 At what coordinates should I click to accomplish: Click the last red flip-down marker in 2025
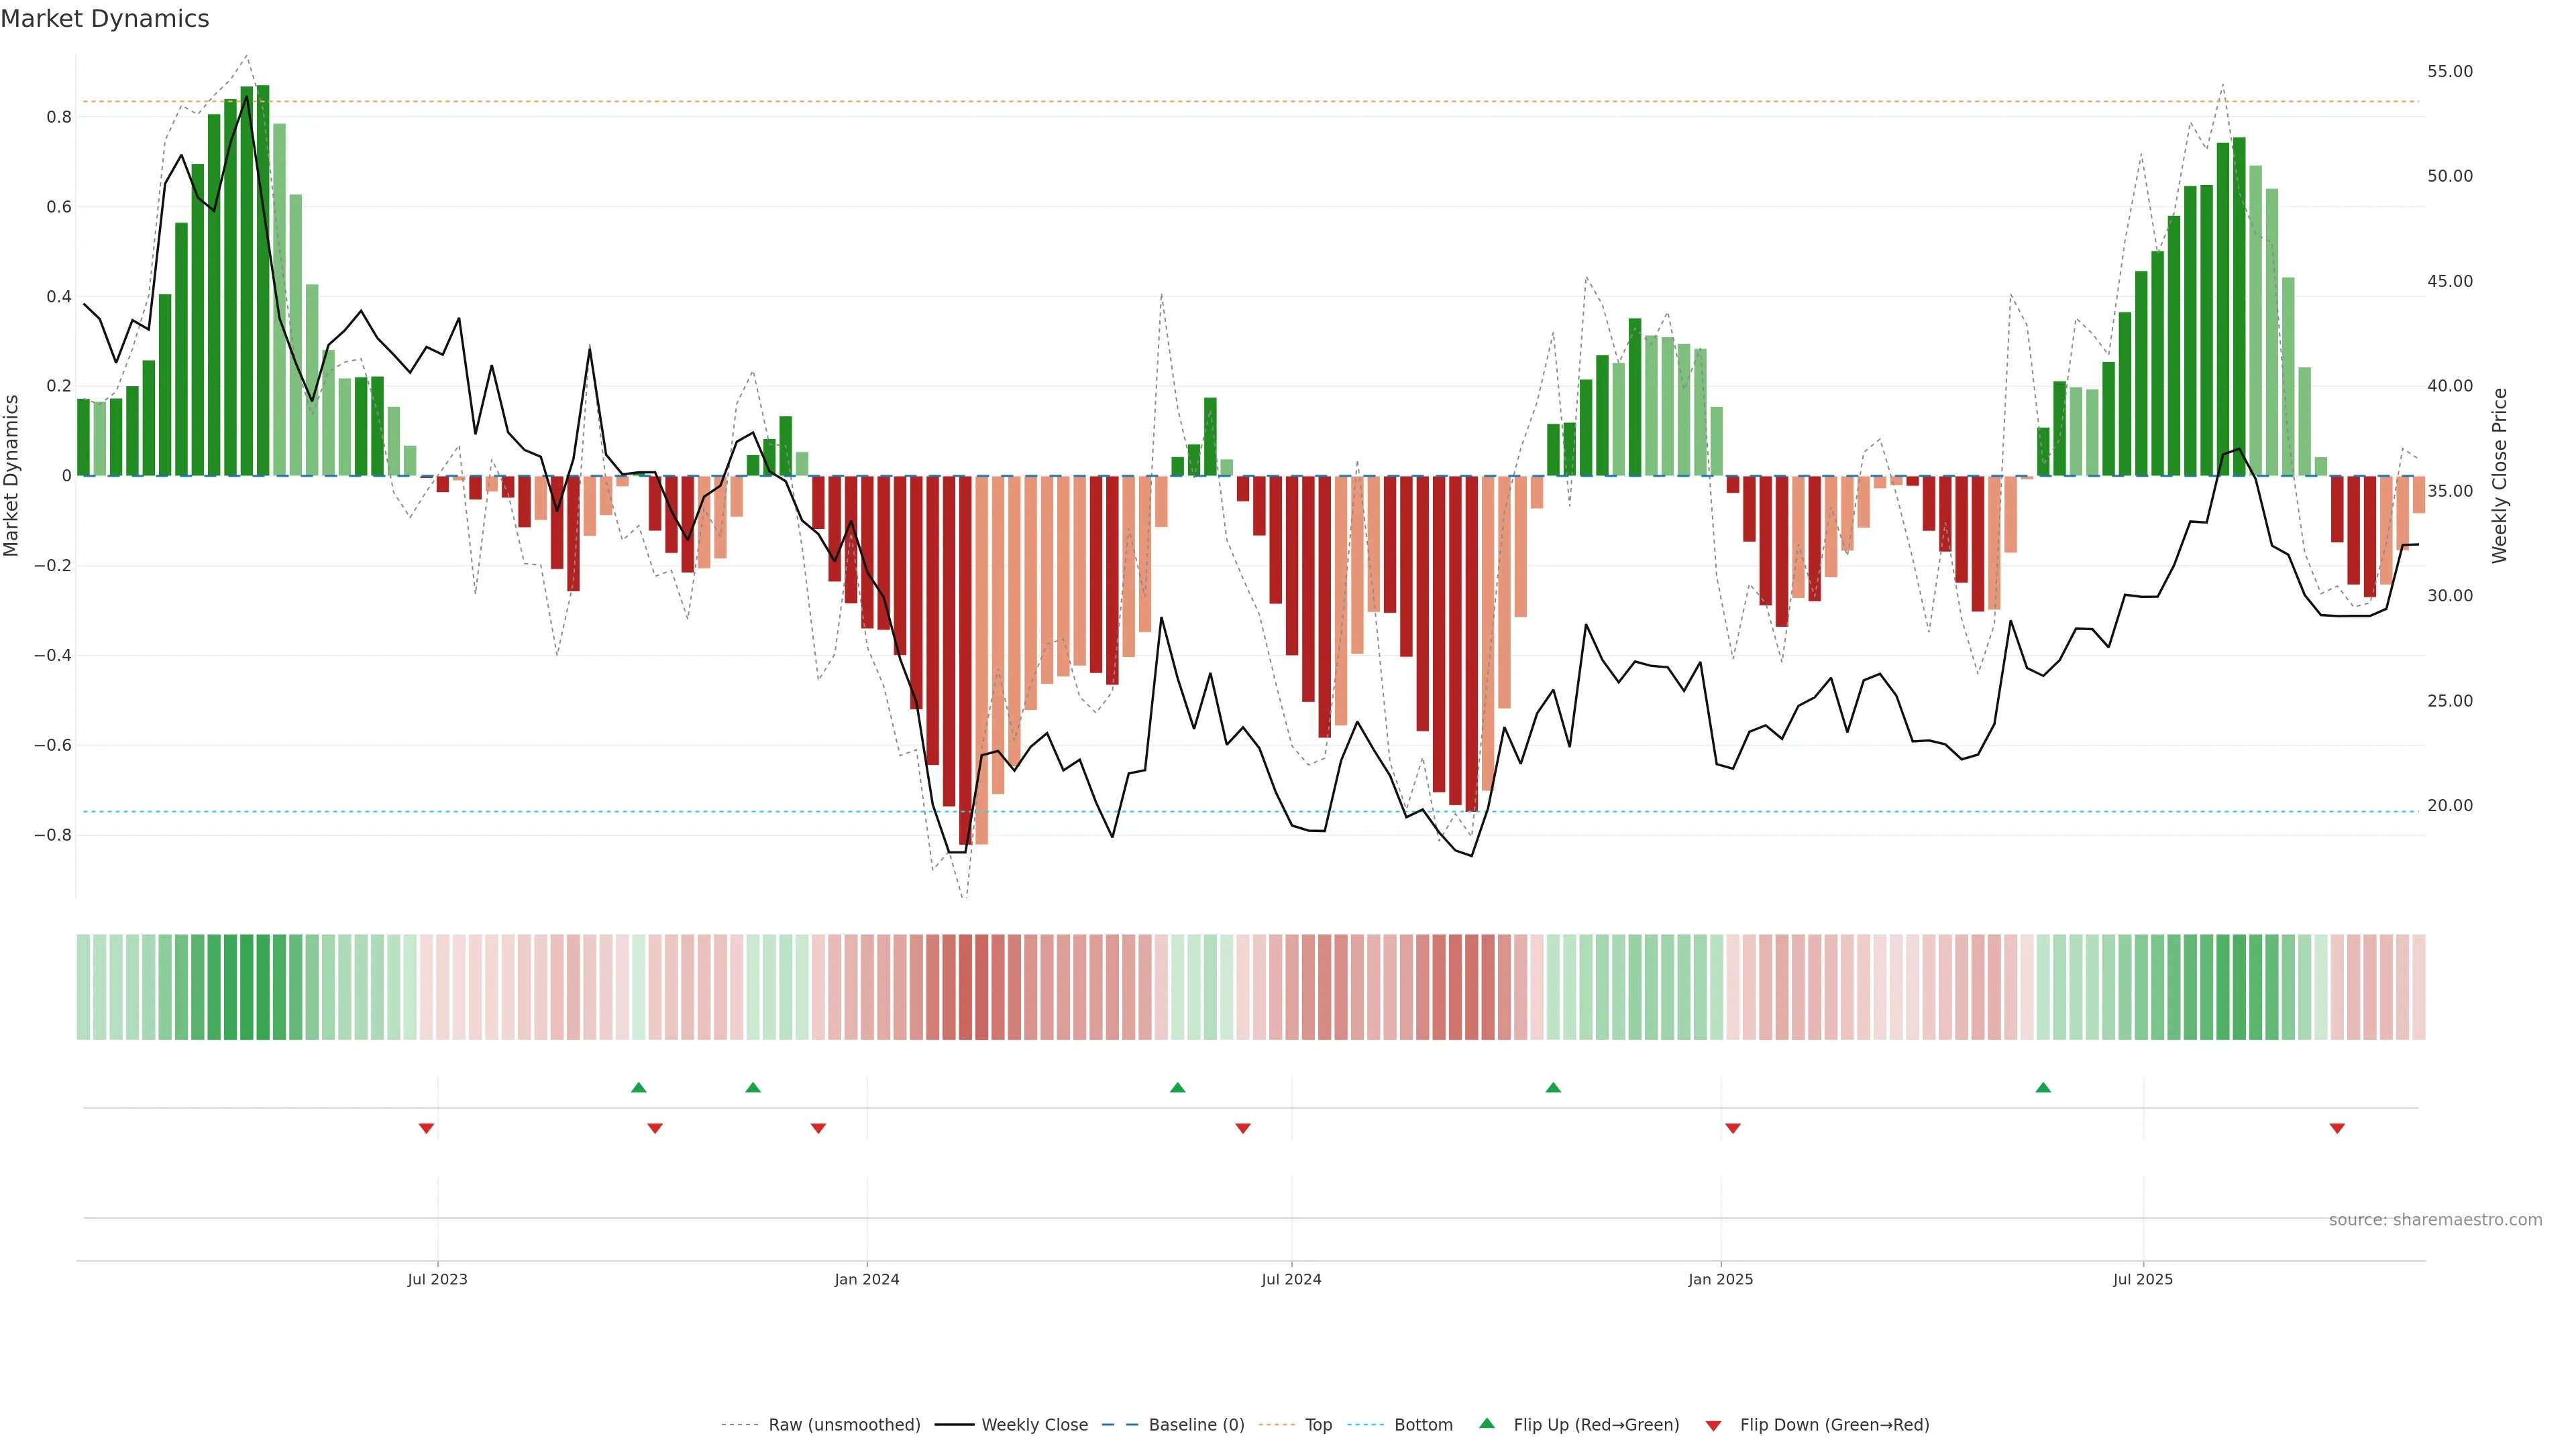pos(2337,1128)
